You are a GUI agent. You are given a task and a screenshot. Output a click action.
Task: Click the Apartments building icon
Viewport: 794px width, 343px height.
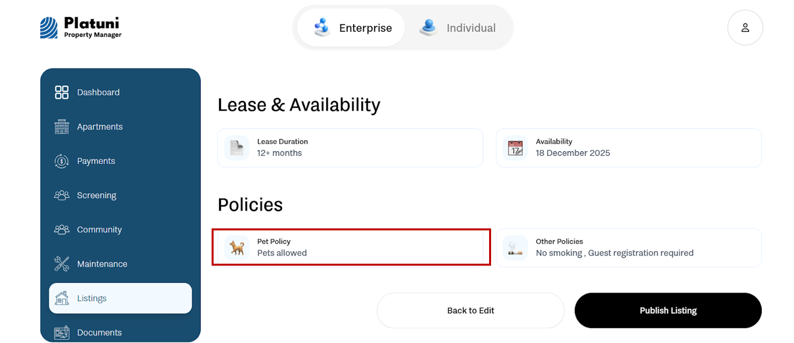[62, 126]
